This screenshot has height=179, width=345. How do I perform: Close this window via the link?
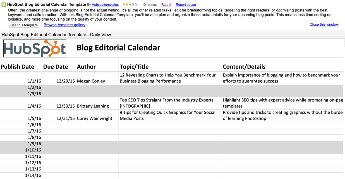(324, 25)
